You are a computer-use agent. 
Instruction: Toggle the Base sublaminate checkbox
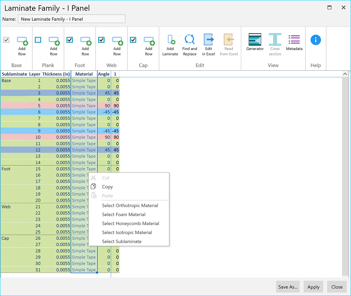[x=6, y=40]
